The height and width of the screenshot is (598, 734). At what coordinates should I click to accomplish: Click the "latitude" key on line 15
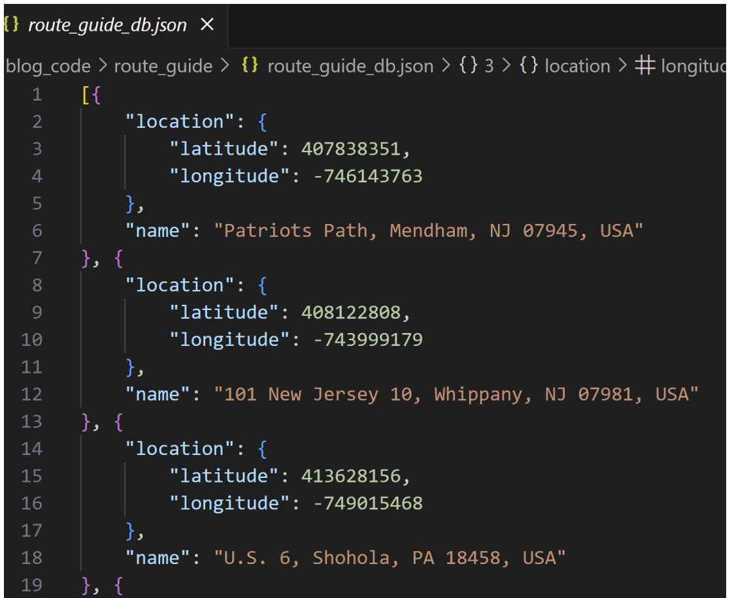point(224,477)
